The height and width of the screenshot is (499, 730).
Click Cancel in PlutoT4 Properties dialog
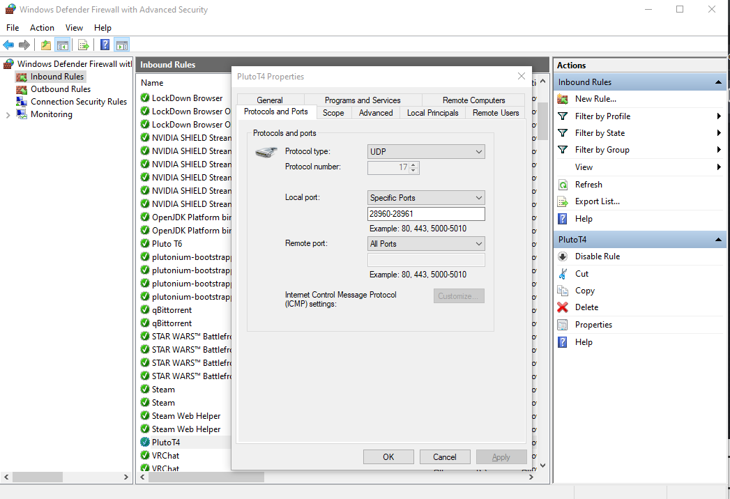pyautogui.click(x=445, y=457)
